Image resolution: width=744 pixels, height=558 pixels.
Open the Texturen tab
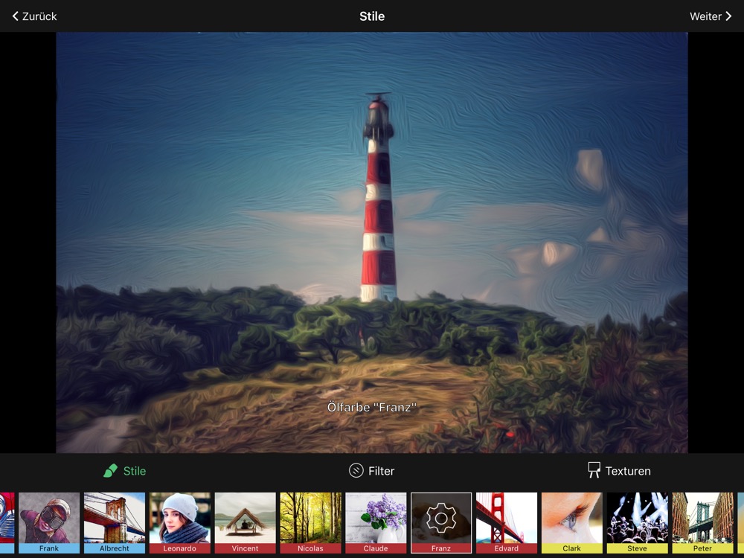point(627,471)
